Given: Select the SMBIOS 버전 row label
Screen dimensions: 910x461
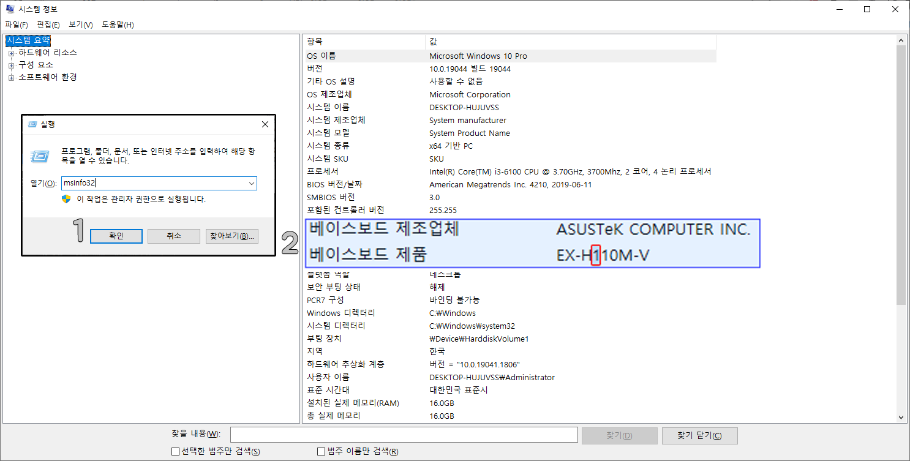Looking at the screenshot, I should pos(331,197).
